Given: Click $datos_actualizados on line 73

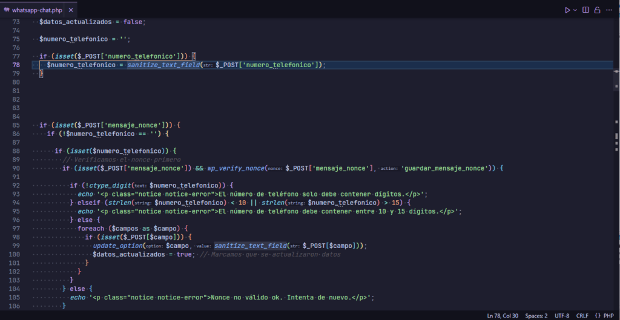Looking at the screenshot, I should coord(75,22).
